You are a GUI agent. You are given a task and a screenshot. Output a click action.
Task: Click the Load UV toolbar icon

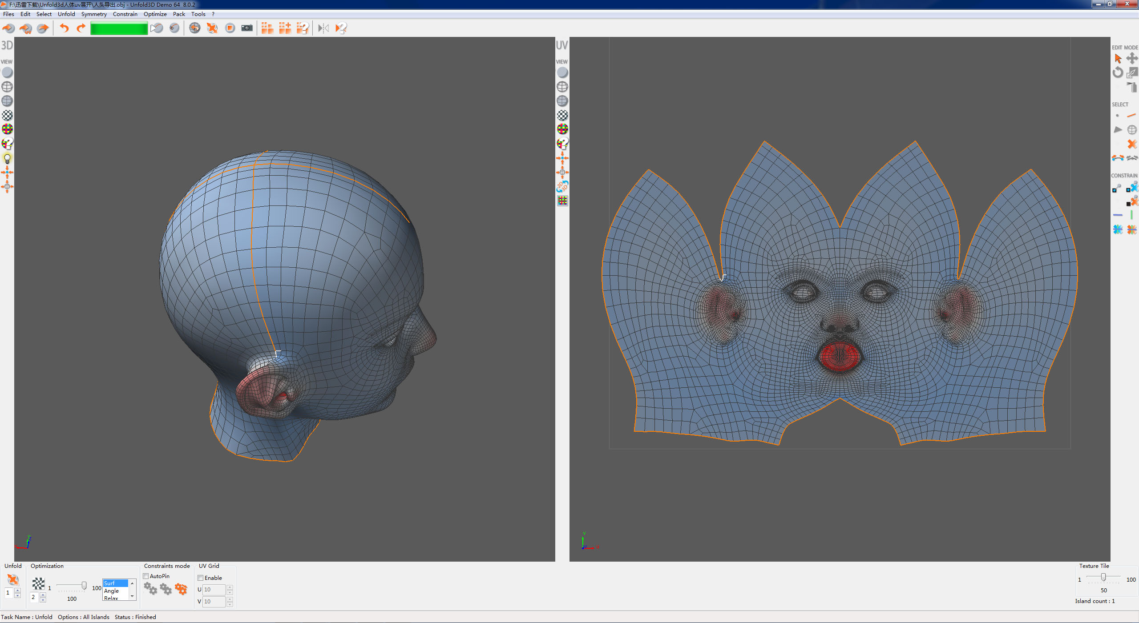point(25,28)
